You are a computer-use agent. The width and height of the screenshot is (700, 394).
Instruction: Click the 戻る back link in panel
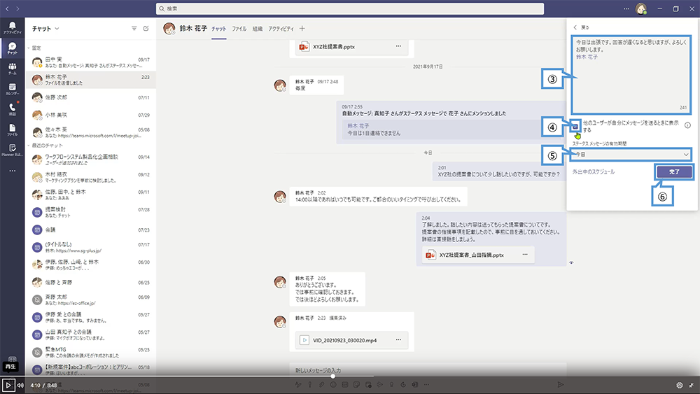[581, 27]
